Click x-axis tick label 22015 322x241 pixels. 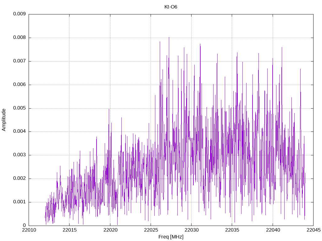click(x=69, y=230)
